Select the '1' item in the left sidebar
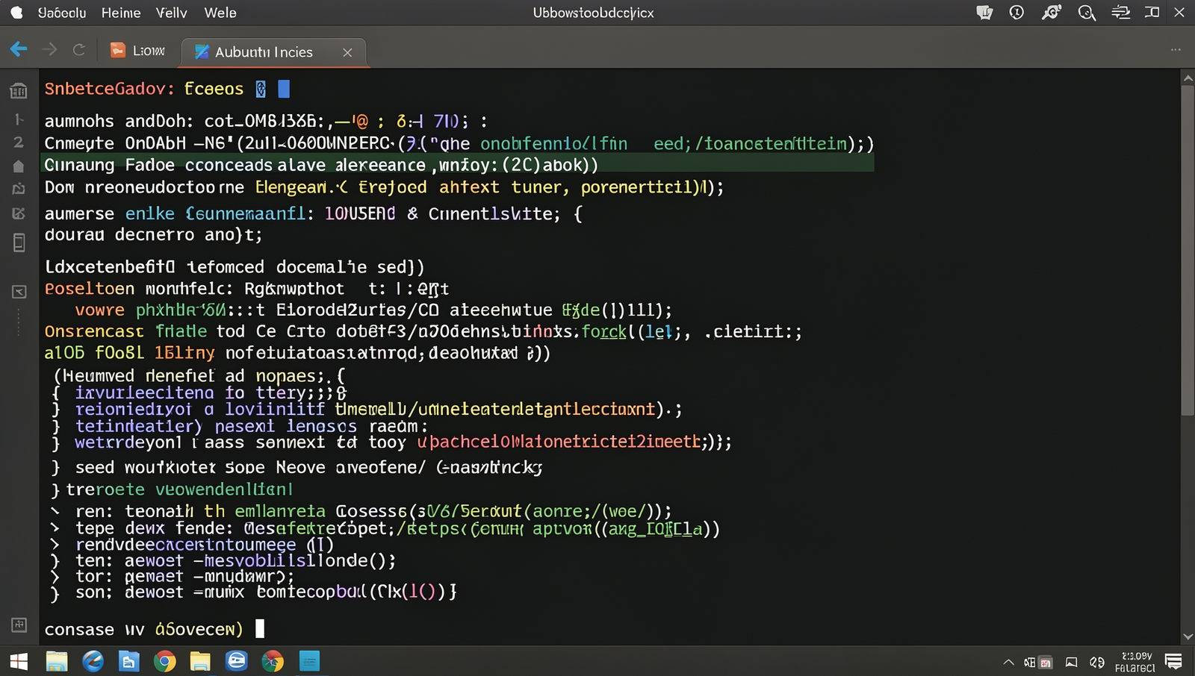Screen dimensions: 1195x676 [x=19, y=119]
